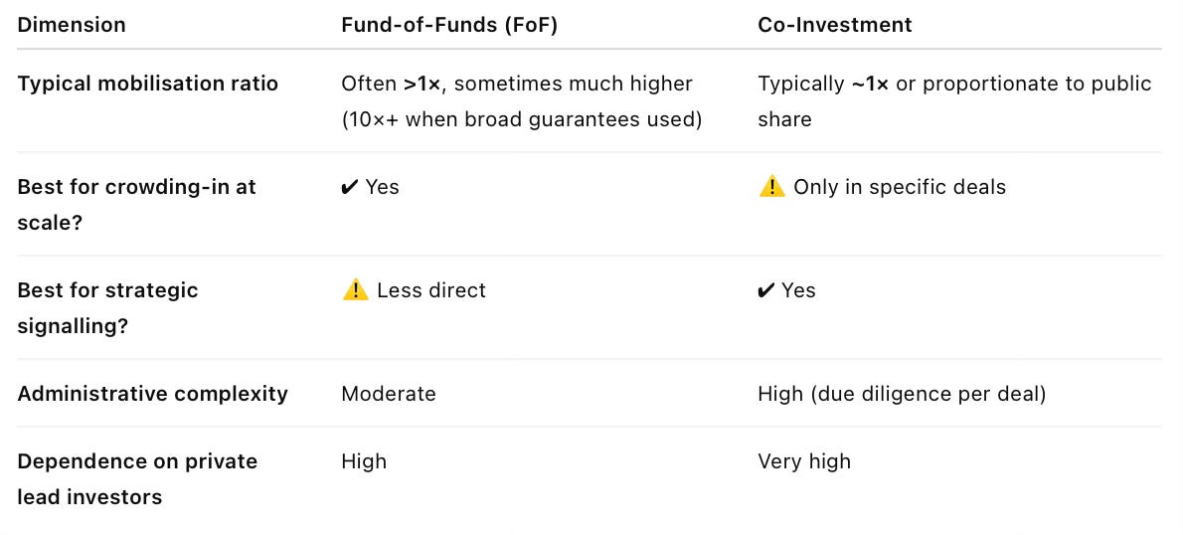Click the 'Fund-of-Funds (FoF)' column header
Viewport: 1183px width, 535px height.
(x=449, y=25)
